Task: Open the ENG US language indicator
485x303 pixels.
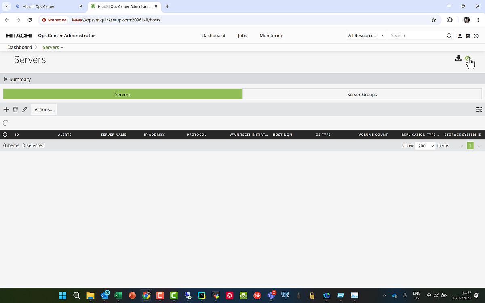Action: pos(417,296)
